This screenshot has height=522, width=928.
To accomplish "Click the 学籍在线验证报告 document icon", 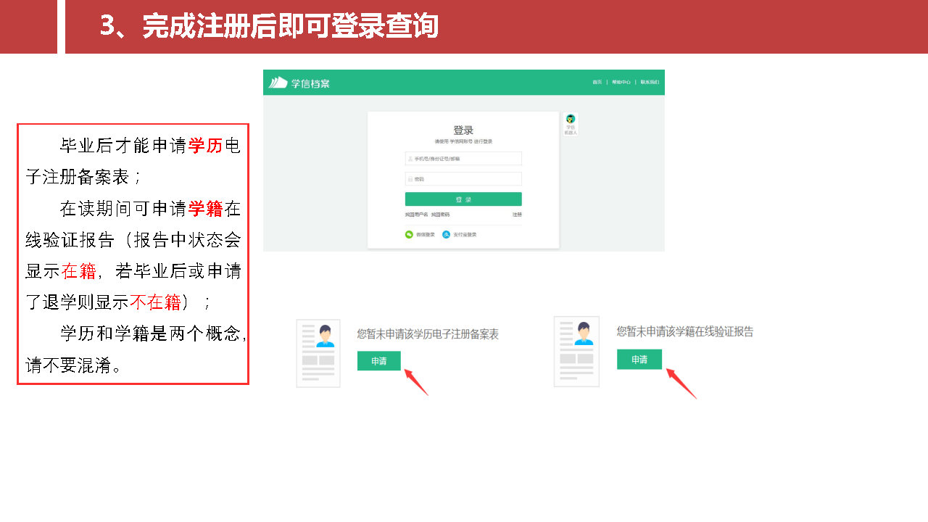I will (x=576, y=351).
